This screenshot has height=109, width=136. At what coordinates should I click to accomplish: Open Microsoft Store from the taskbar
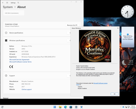(71, 107)
